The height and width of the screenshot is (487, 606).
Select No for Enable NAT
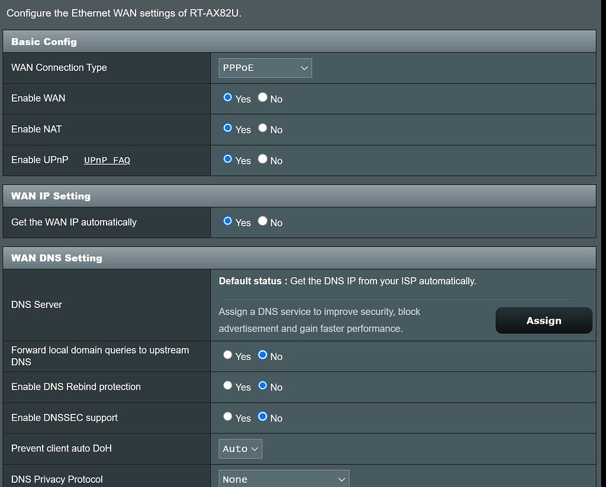[x=262, y=128]
